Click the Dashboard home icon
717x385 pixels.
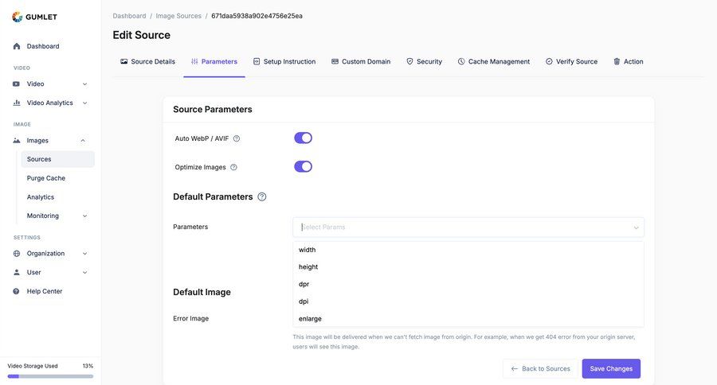pyautogui.click(x=17, y=46)
